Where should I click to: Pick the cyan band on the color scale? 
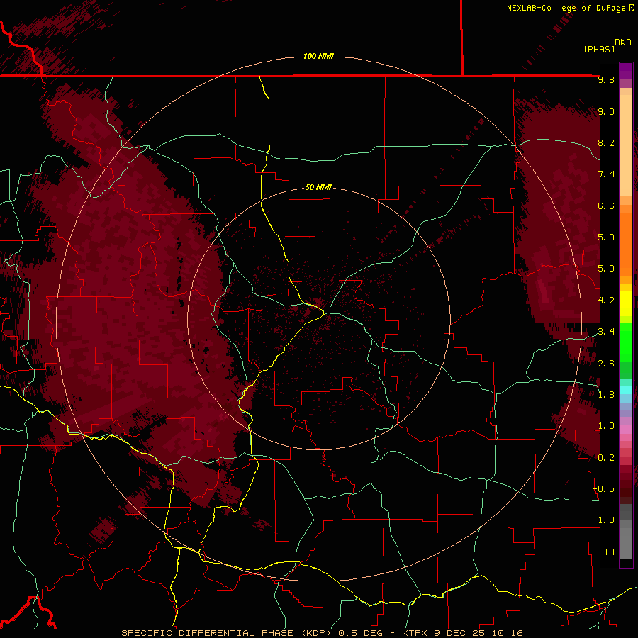(x=626, y=389)
